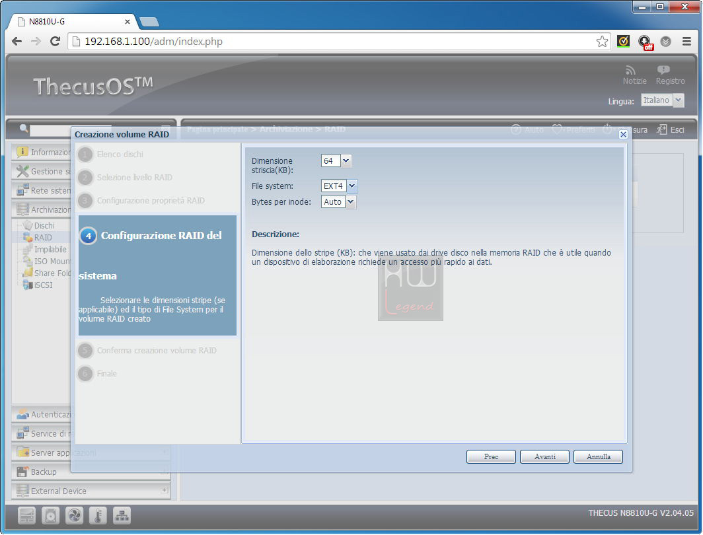Viewport: 703px width, 535px height.
Task: Close the Creazione volume RAID dialog
Action: [623, 135]
